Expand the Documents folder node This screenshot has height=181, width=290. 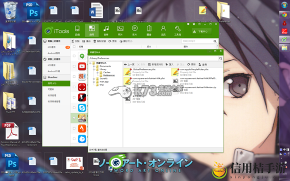tap(94, 66)
